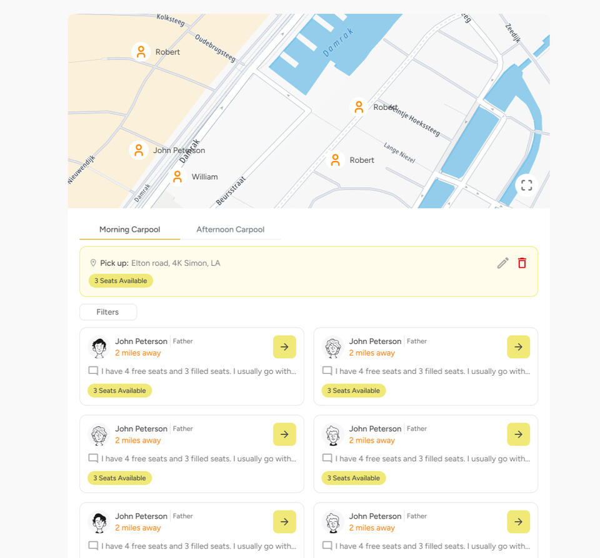Open first card's yellow arrow button
The height and width of the screenshot is (558, 600).
click(x=284, y=347)
